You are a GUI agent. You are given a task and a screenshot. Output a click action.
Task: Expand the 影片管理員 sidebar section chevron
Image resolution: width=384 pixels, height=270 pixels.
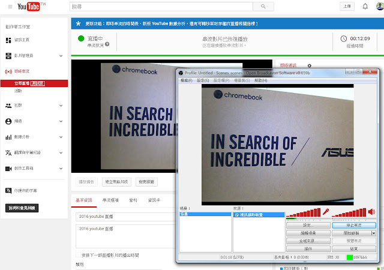(61, 56)
